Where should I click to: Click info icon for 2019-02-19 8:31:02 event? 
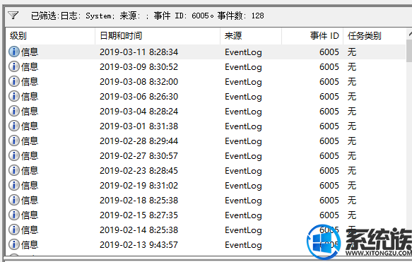14,185
